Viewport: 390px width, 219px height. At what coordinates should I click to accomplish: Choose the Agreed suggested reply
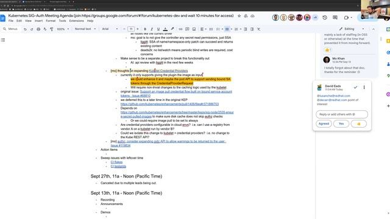click(x=324, y=123)
